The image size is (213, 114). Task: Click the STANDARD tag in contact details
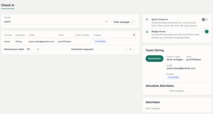tap(173, 77)
